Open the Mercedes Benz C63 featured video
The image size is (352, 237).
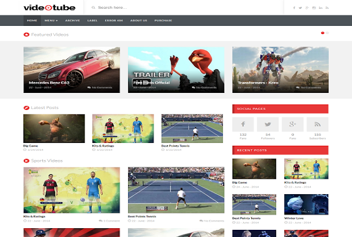(x=71, y=70)
